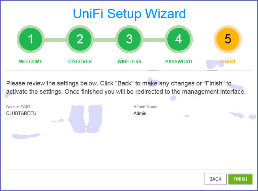Click the orange FINISH step label

coord(228,61)
